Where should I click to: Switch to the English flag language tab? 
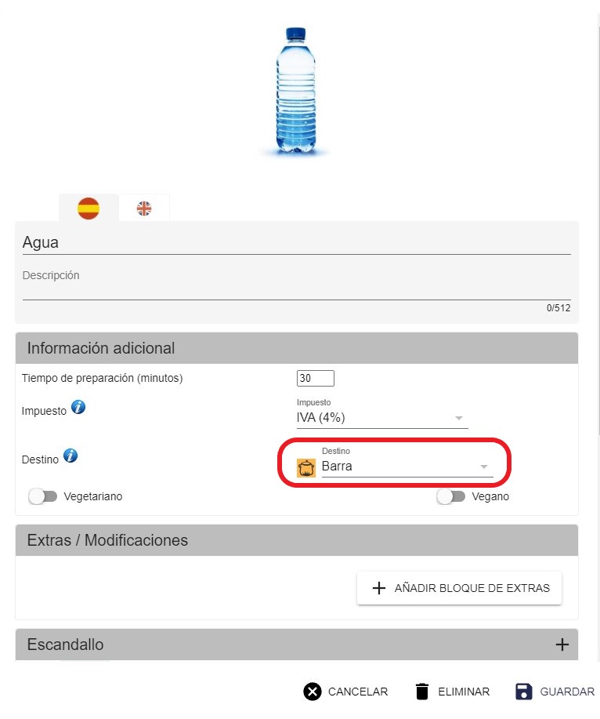[x=144, y=209]
